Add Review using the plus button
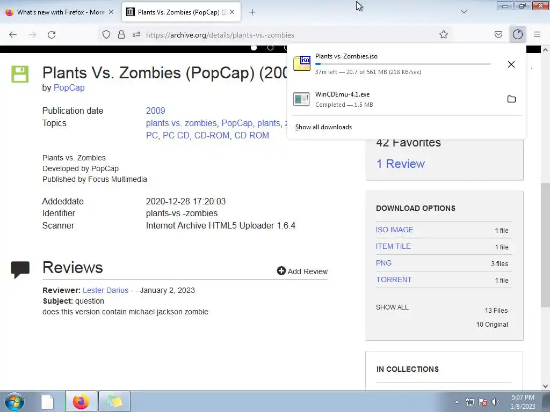 pos(302,271)
